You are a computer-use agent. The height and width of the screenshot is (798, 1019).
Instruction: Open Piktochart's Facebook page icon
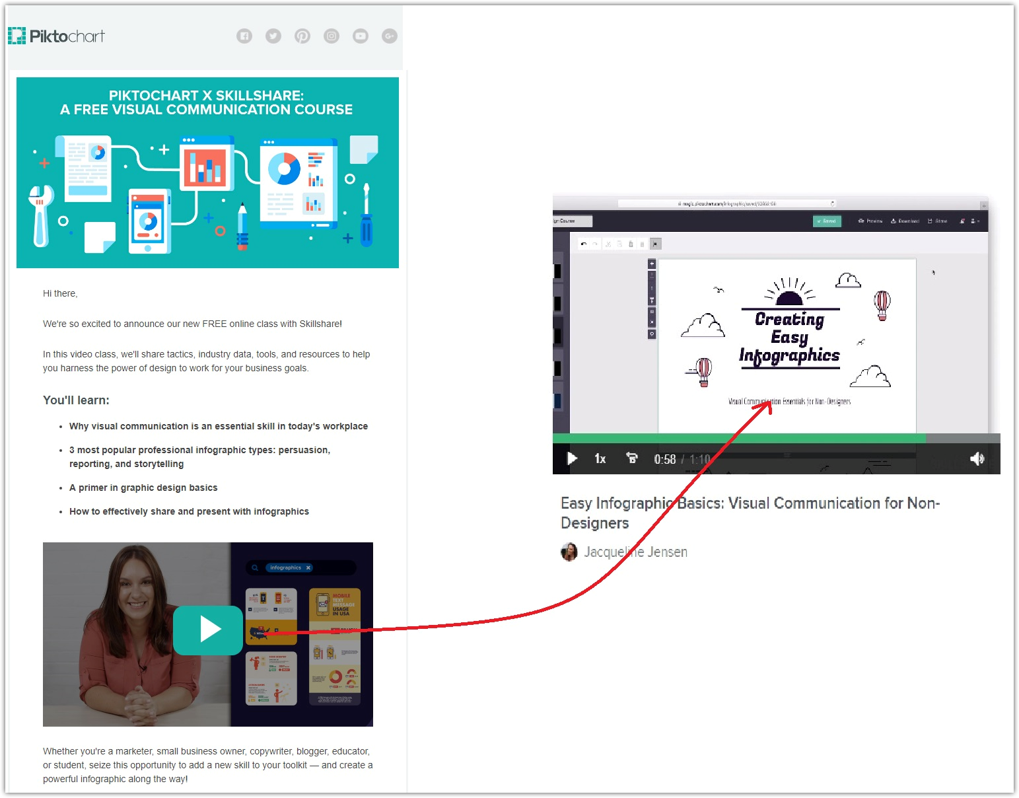coord(244,36)
